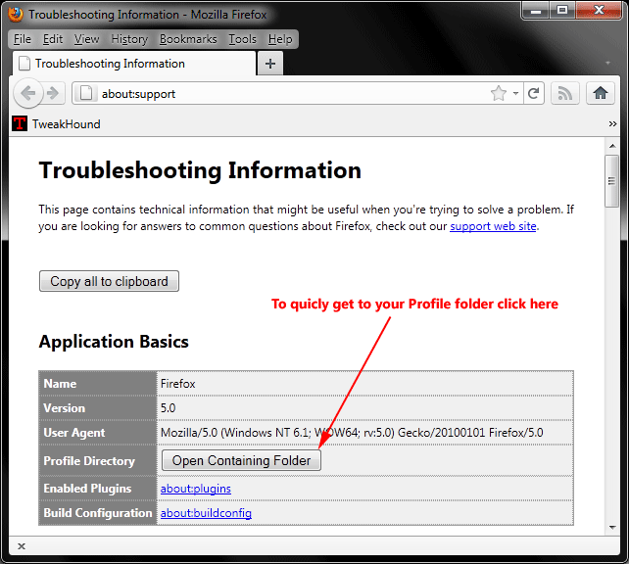The image size is (629, 564).
Task: Click the Forward navigation arrow
Action: pos(53,94)
